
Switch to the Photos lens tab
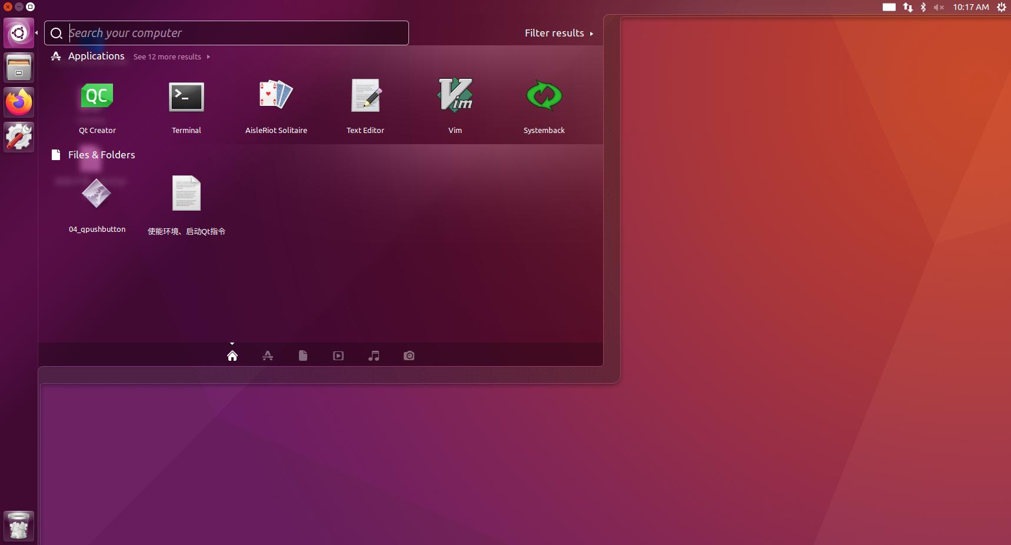409,355
